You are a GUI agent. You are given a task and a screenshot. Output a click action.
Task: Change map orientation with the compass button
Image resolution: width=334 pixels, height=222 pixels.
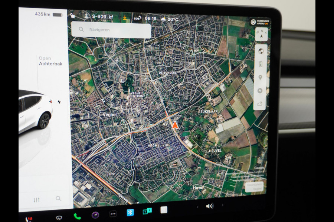pyautogui.click(x=262, y=34)
